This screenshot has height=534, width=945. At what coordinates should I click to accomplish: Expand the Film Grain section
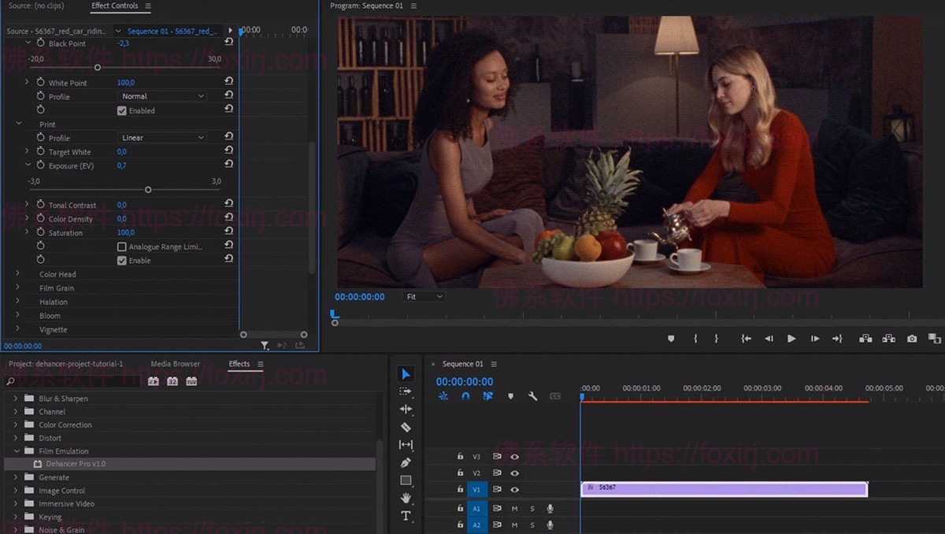click(18, 288)
